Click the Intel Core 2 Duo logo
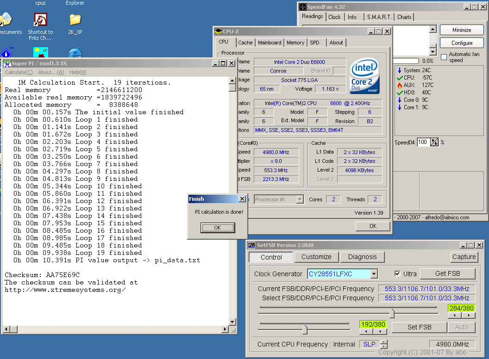 [x=365, y=76]
